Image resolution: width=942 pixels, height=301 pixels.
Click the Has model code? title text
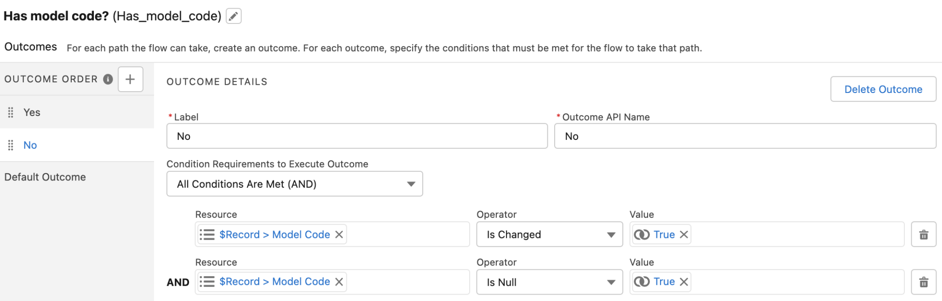coord(56,16)
